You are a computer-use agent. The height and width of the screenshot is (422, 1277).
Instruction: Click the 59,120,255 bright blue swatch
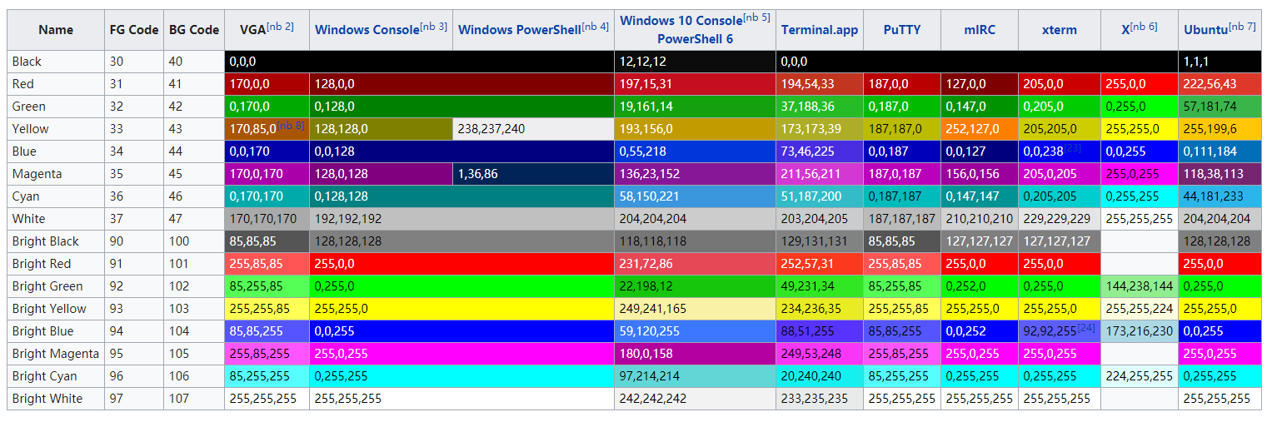click(695, 331)
